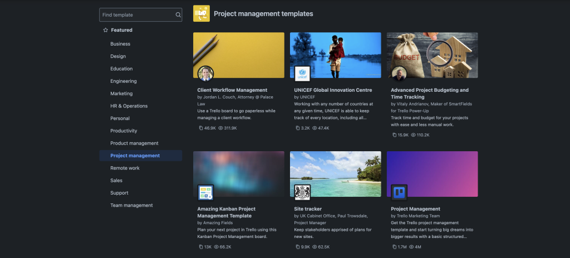The image size is (570, 258).
Task: Click eye views icon beside 47.4K
Action: (315, 128)
